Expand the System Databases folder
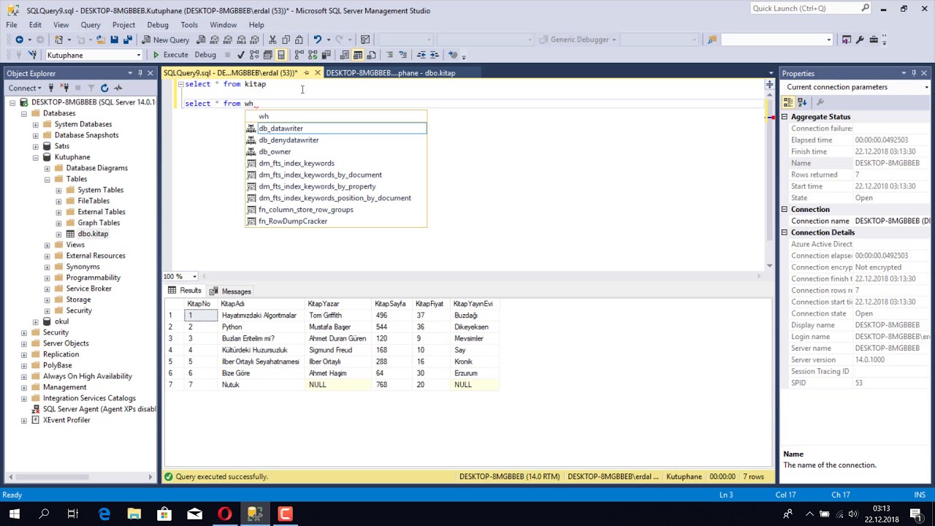The image size is (935, 526). click(36, 124)
